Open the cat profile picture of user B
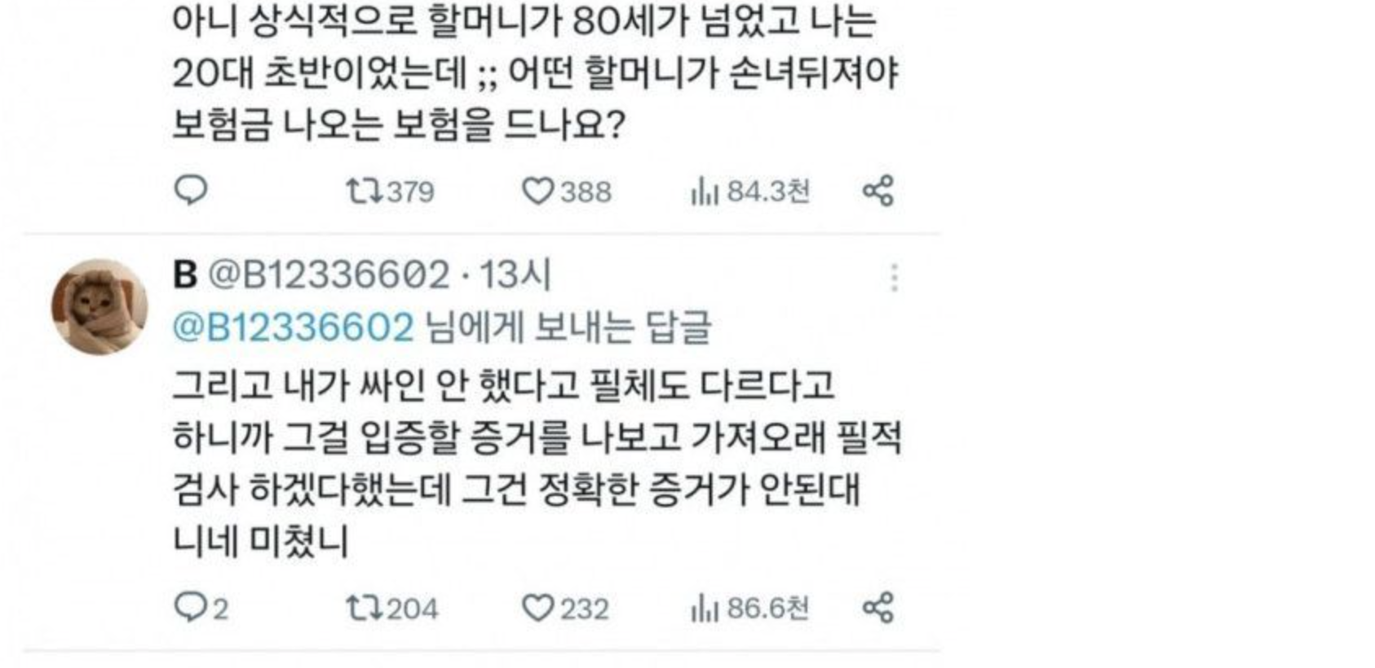 click(x=99, y=307)
